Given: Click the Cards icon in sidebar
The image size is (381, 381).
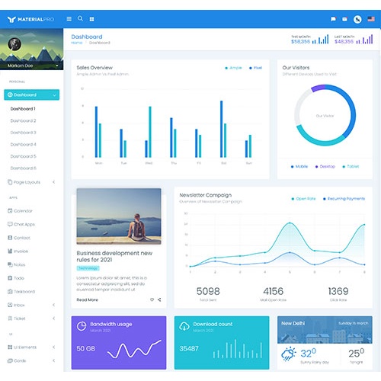Looking at the screenshot, I should 10,360.
